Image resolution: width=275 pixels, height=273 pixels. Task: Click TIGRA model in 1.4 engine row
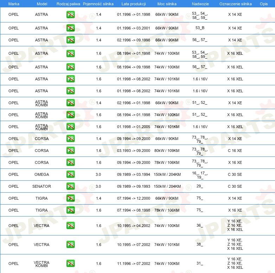coord(41,198)
